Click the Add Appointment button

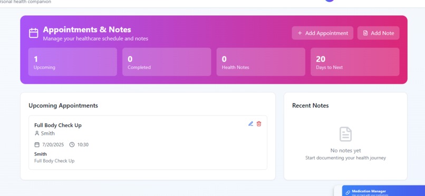323,33
